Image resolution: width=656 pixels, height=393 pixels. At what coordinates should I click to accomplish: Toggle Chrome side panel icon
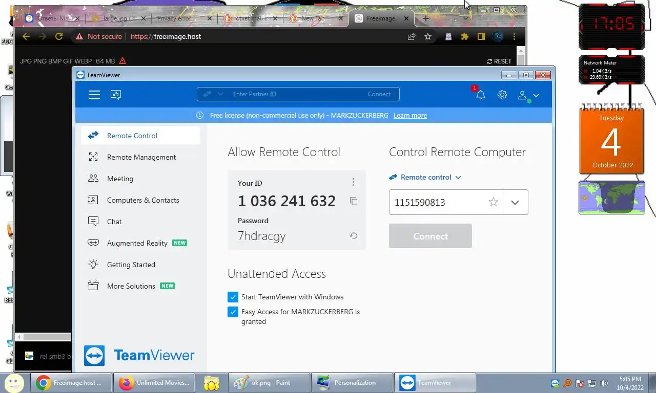481,36
